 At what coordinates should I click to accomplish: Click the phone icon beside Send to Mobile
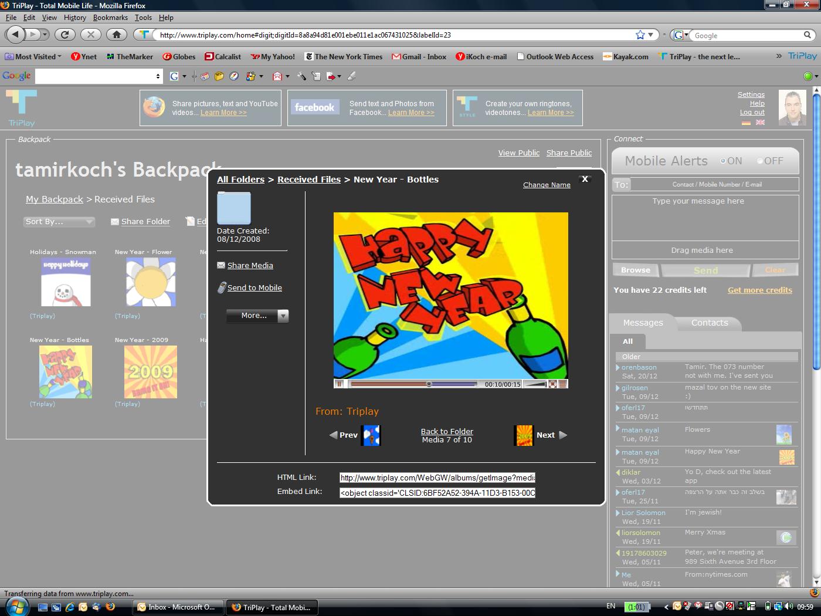coord(222,287)
